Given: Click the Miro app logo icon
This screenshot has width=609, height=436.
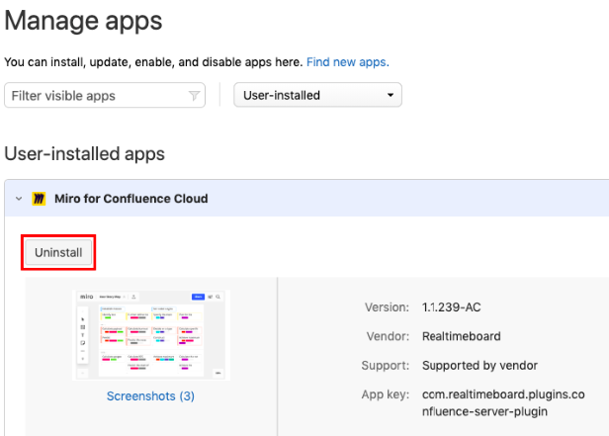Looking at the screenshot, I should click(40, 199).
